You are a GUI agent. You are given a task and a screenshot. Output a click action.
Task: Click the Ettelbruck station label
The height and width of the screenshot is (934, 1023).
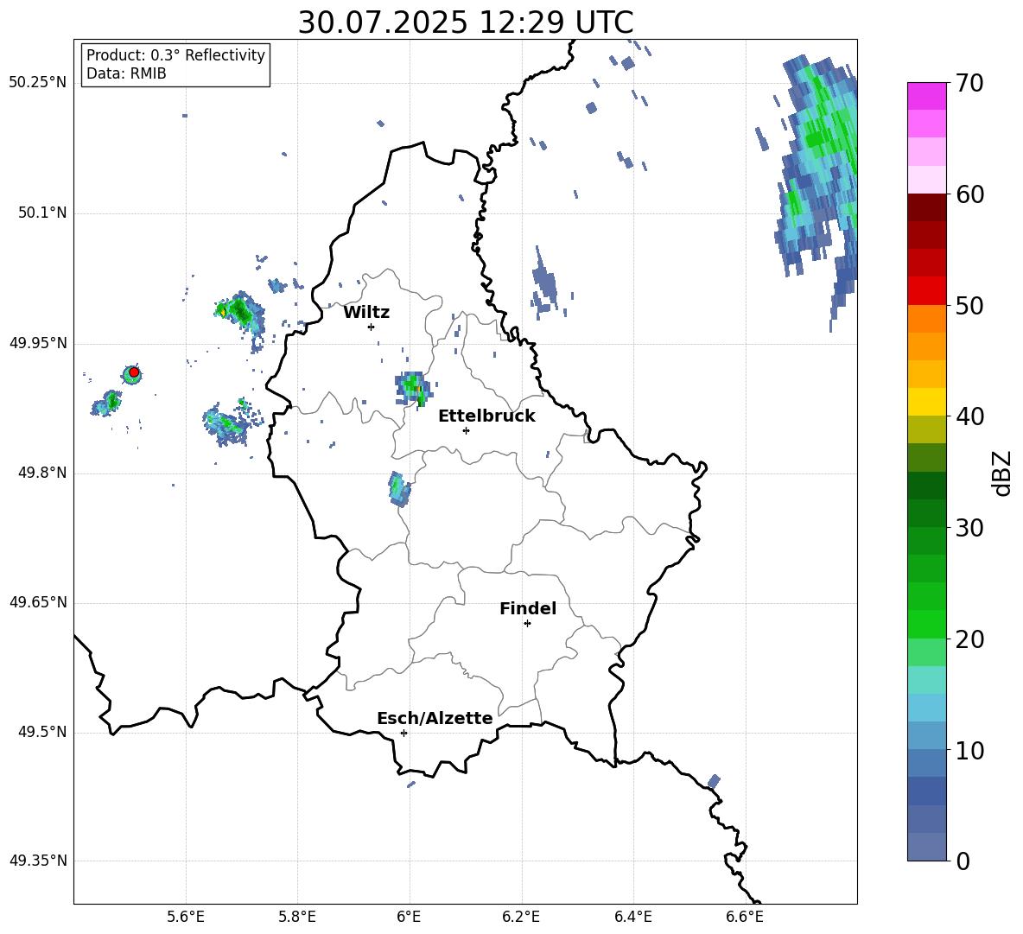pyautogui.click(x=486, y=416)
